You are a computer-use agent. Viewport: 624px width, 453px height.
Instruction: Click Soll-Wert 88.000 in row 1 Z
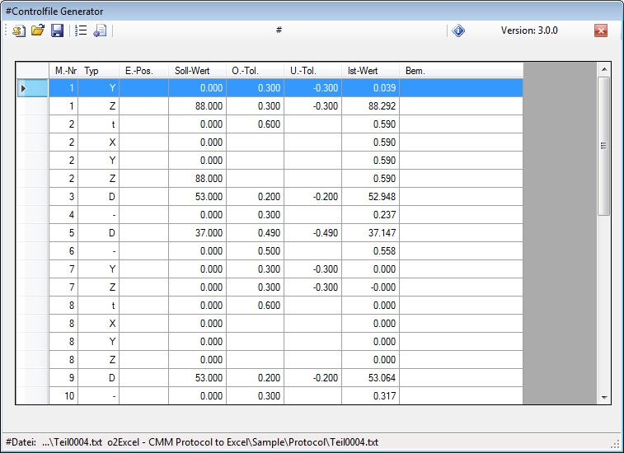[x=197, y=106]
